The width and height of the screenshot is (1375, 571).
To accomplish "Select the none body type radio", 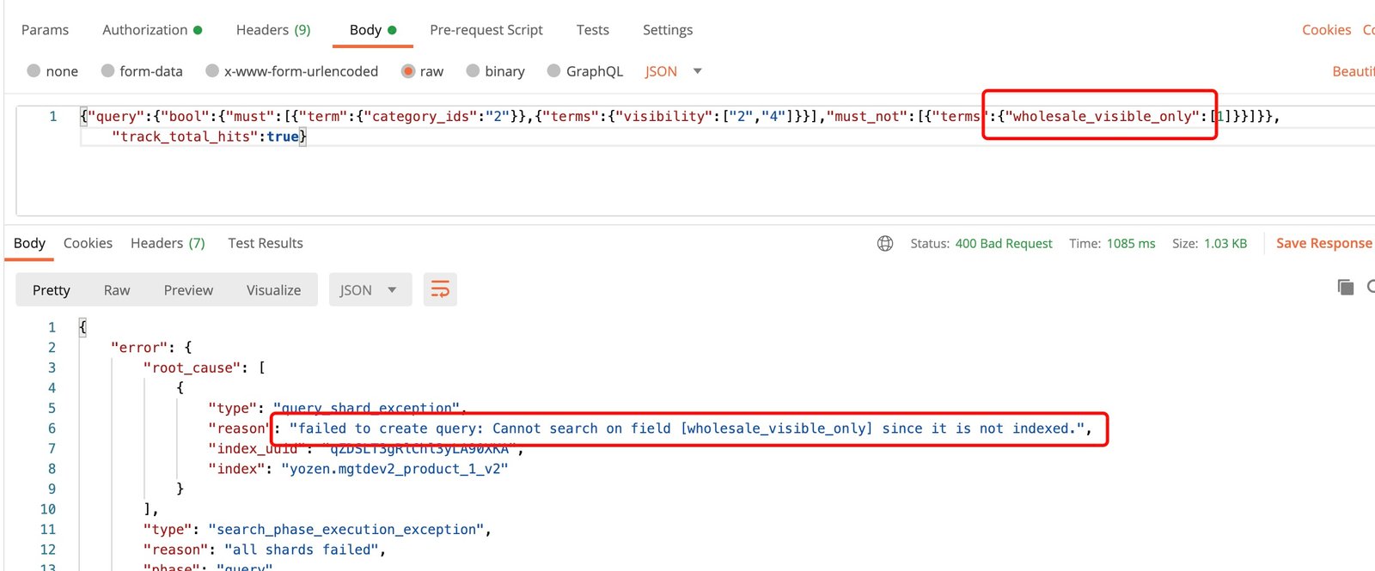I will 34,71.
